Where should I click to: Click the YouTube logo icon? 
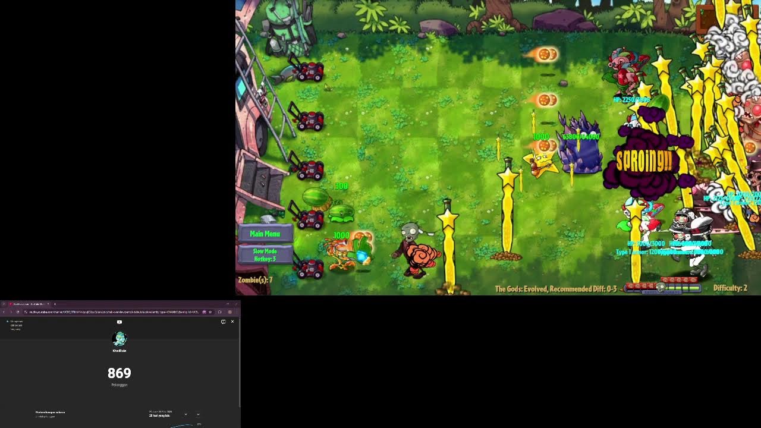[120, 322]
